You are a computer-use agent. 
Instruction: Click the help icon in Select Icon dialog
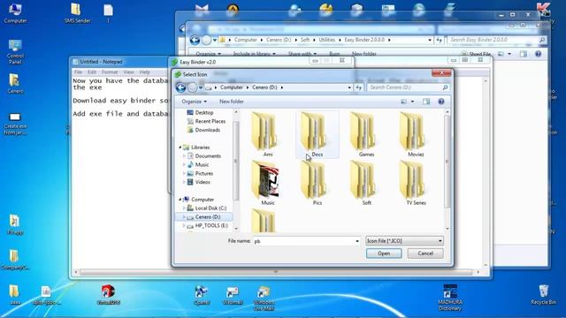(441, 102)
